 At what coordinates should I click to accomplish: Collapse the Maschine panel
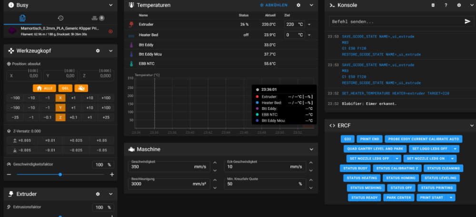[x=311, y=149]
